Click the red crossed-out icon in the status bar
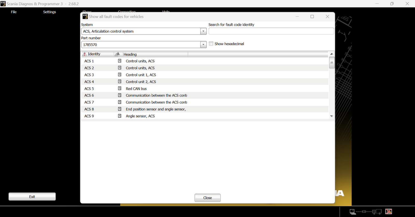 tap(389, 211)
